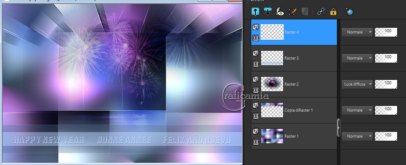Image resolution: width=406 pixels, height=165 pixels.
Task: Click the layer effects eye icon
Action: tap(280, 11)
